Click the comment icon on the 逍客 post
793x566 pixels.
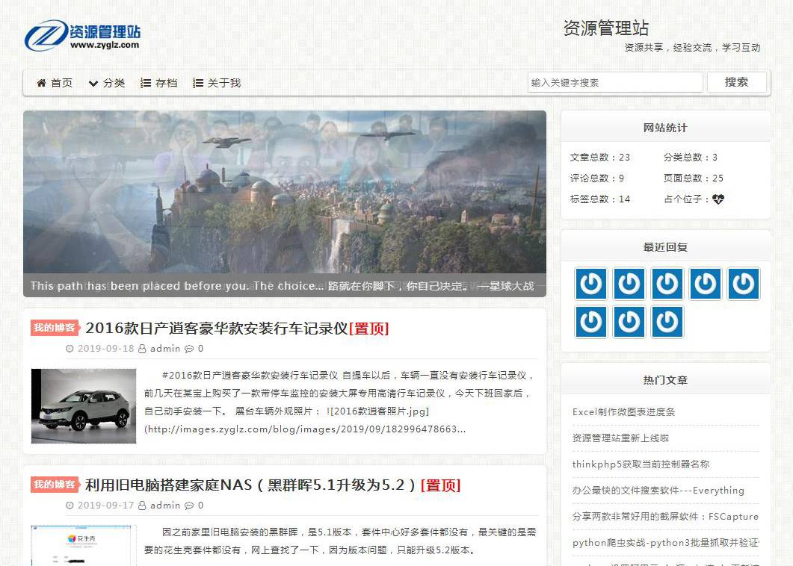(189, 349)
